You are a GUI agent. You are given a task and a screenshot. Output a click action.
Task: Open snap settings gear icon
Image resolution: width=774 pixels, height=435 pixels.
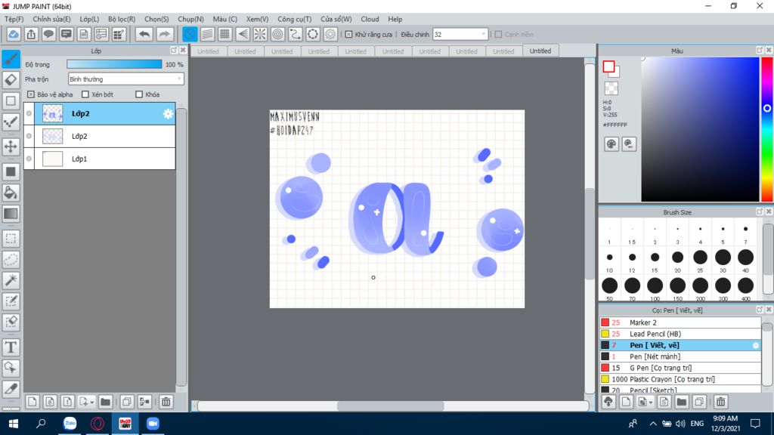[x=330, y=34]
